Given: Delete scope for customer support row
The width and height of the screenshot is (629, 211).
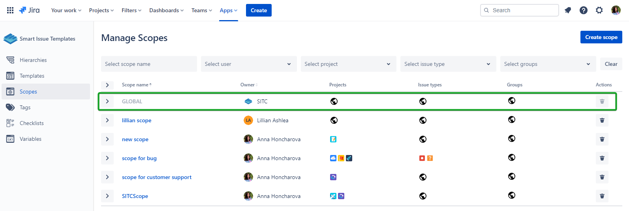Looking at the screenshot, I should click(602, 177).
